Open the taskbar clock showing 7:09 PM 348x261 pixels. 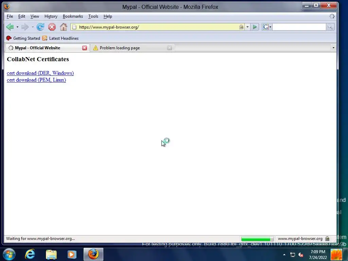point(318,255)
